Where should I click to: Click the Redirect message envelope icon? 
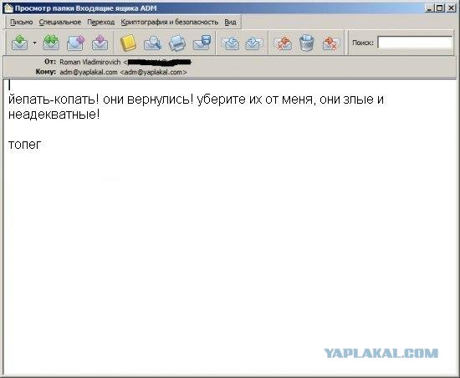click(x=100, y=43)
